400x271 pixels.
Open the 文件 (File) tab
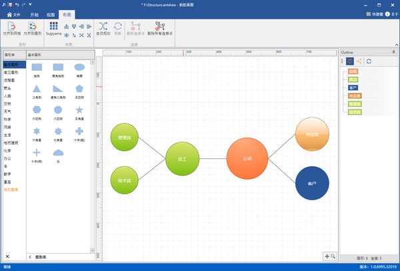pyautogui.click(x=13, y=15)
